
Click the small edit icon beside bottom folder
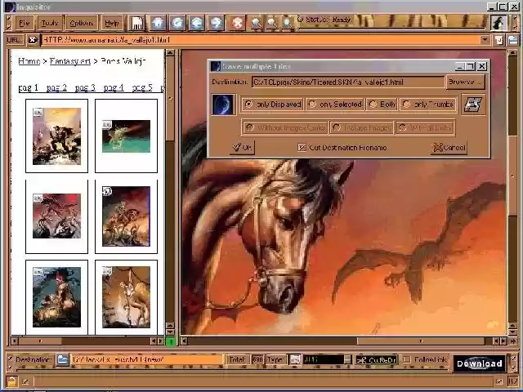tap(26, 381)
